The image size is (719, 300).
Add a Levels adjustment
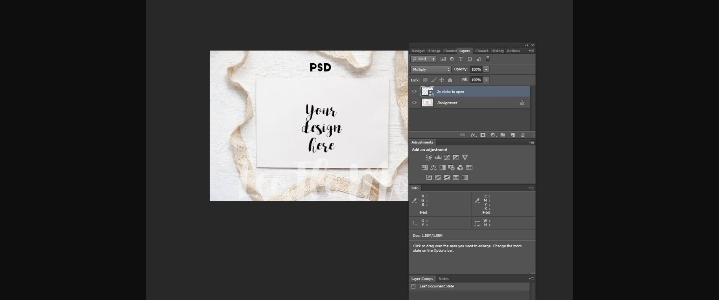coord(438,157)
